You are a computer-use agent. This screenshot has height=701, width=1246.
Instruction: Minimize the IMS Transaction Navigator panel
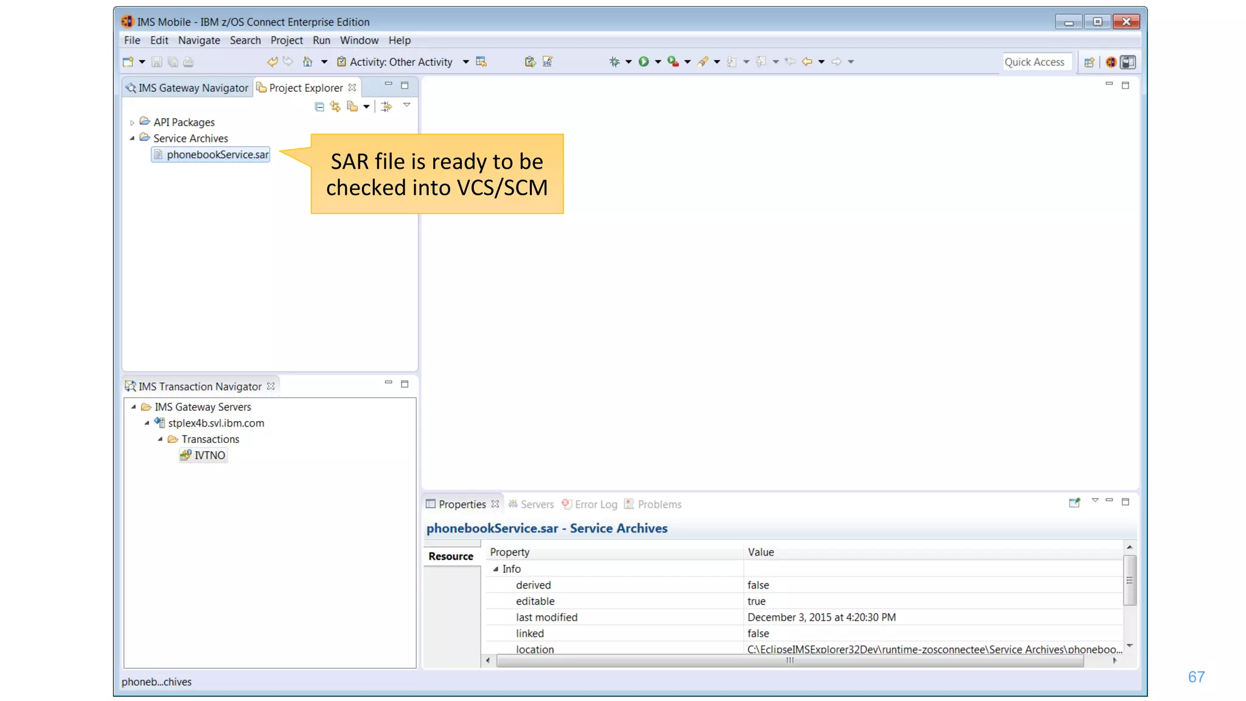point(388,383)
